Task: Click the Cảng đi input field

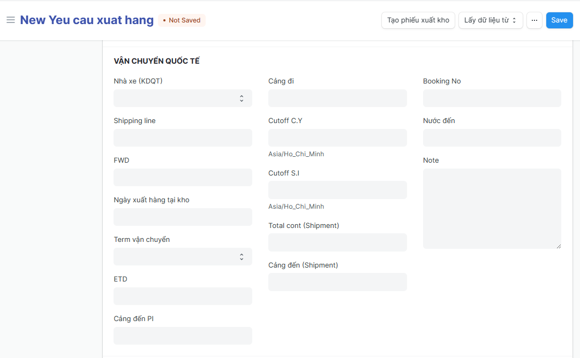Action: pyautogui.click(x=337, y=98)
